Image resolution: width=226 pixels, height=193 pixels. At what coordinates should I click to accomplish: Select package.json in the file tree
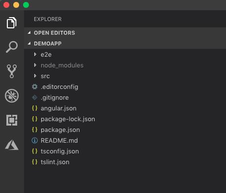125,129
